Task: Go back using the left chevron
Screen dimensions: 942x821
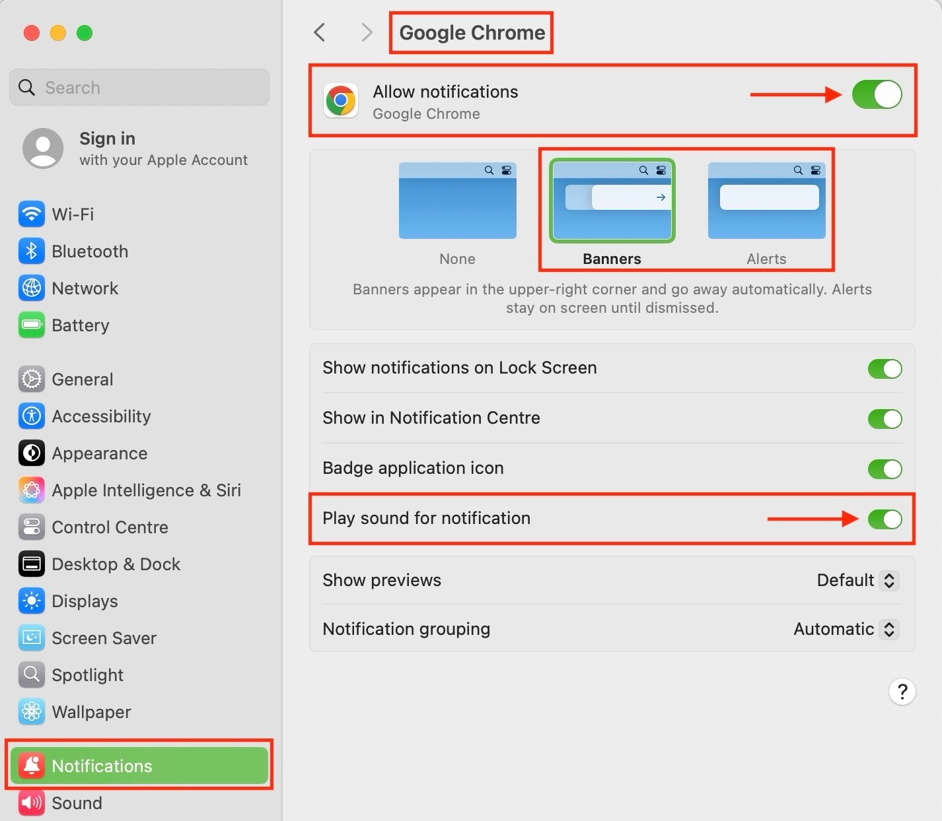Action: click(x=320, y=32)
